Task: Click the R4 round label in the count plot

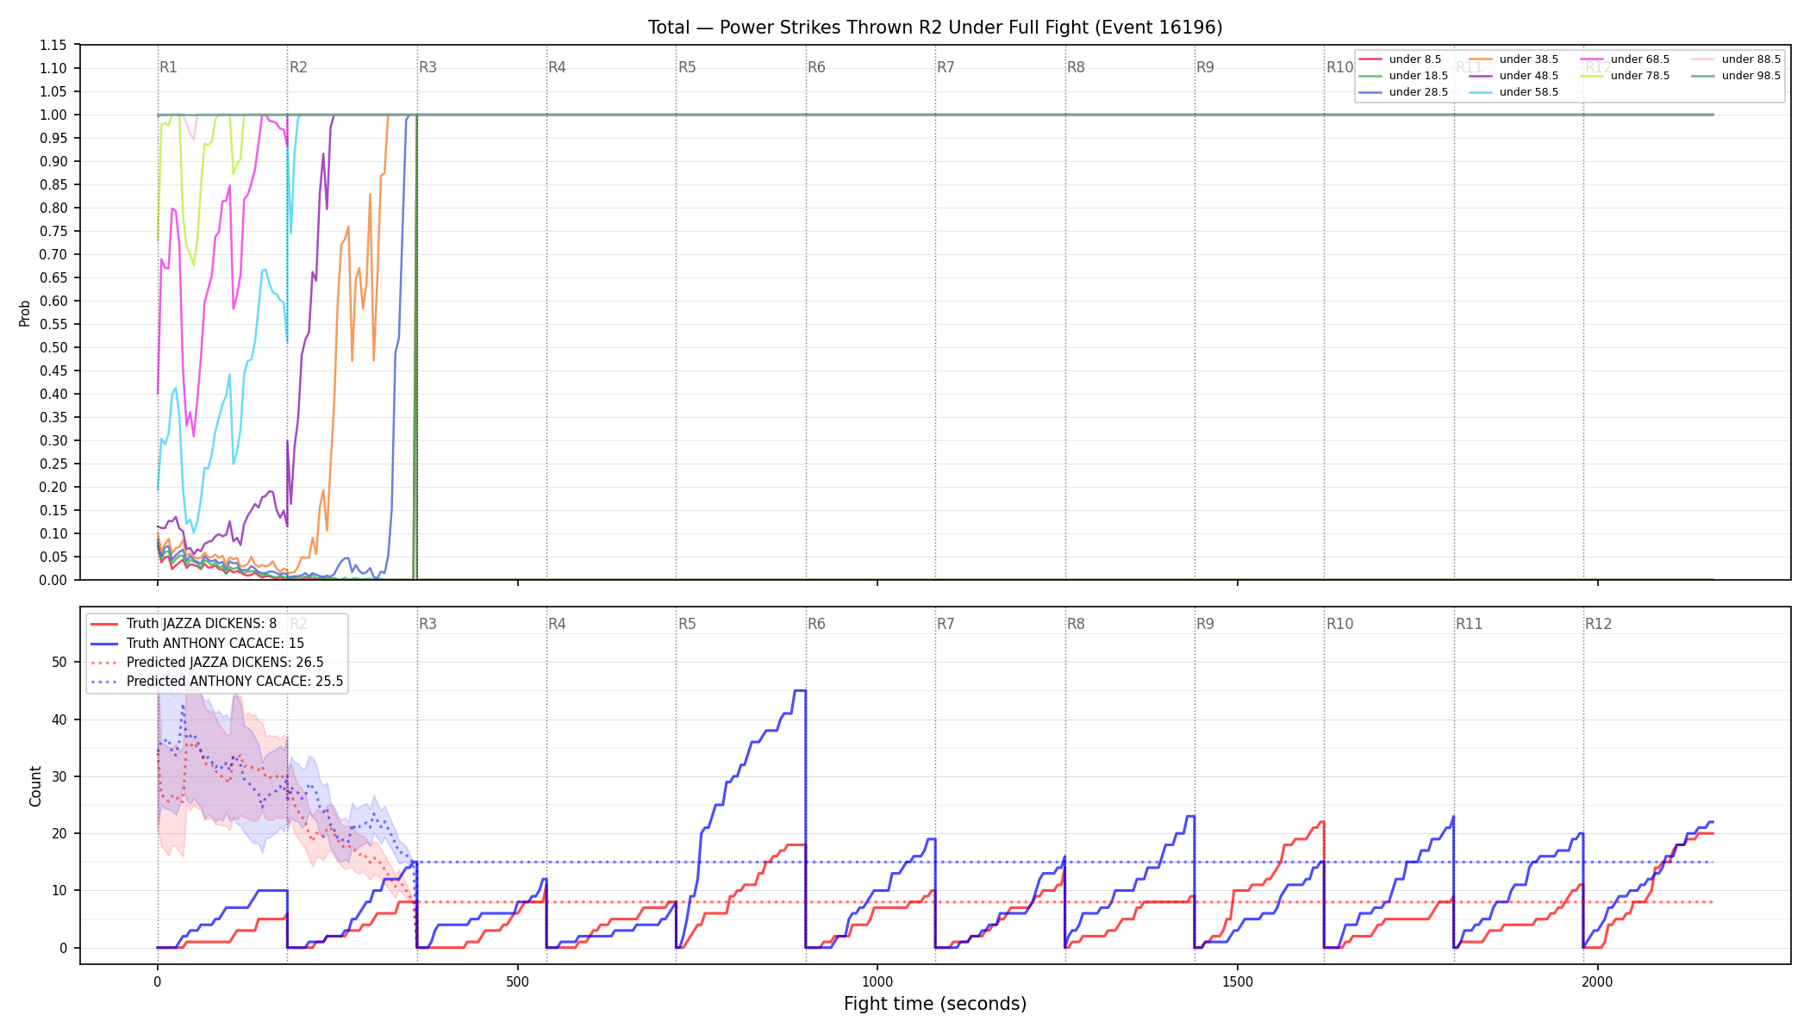Action: point(558,624)
